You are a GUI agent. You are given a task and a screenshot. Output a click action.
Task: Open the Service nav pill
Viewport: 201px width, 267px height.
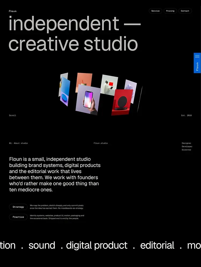tap(155, 11)
